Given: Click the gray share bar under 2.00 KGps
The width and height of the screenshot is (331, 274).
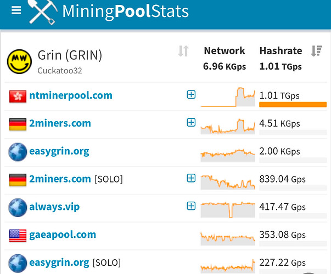Looking at the screenshot, I should pos(293,160).
